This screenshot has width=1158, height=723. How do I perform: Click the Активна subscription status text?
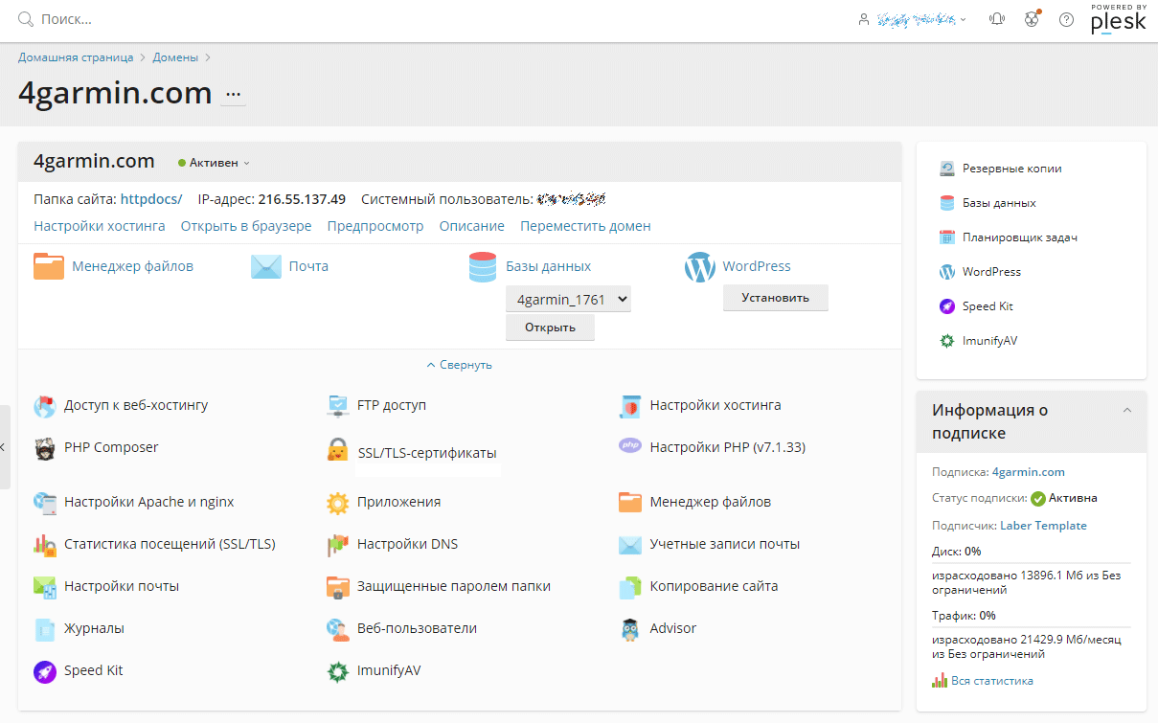[1073, 498]
